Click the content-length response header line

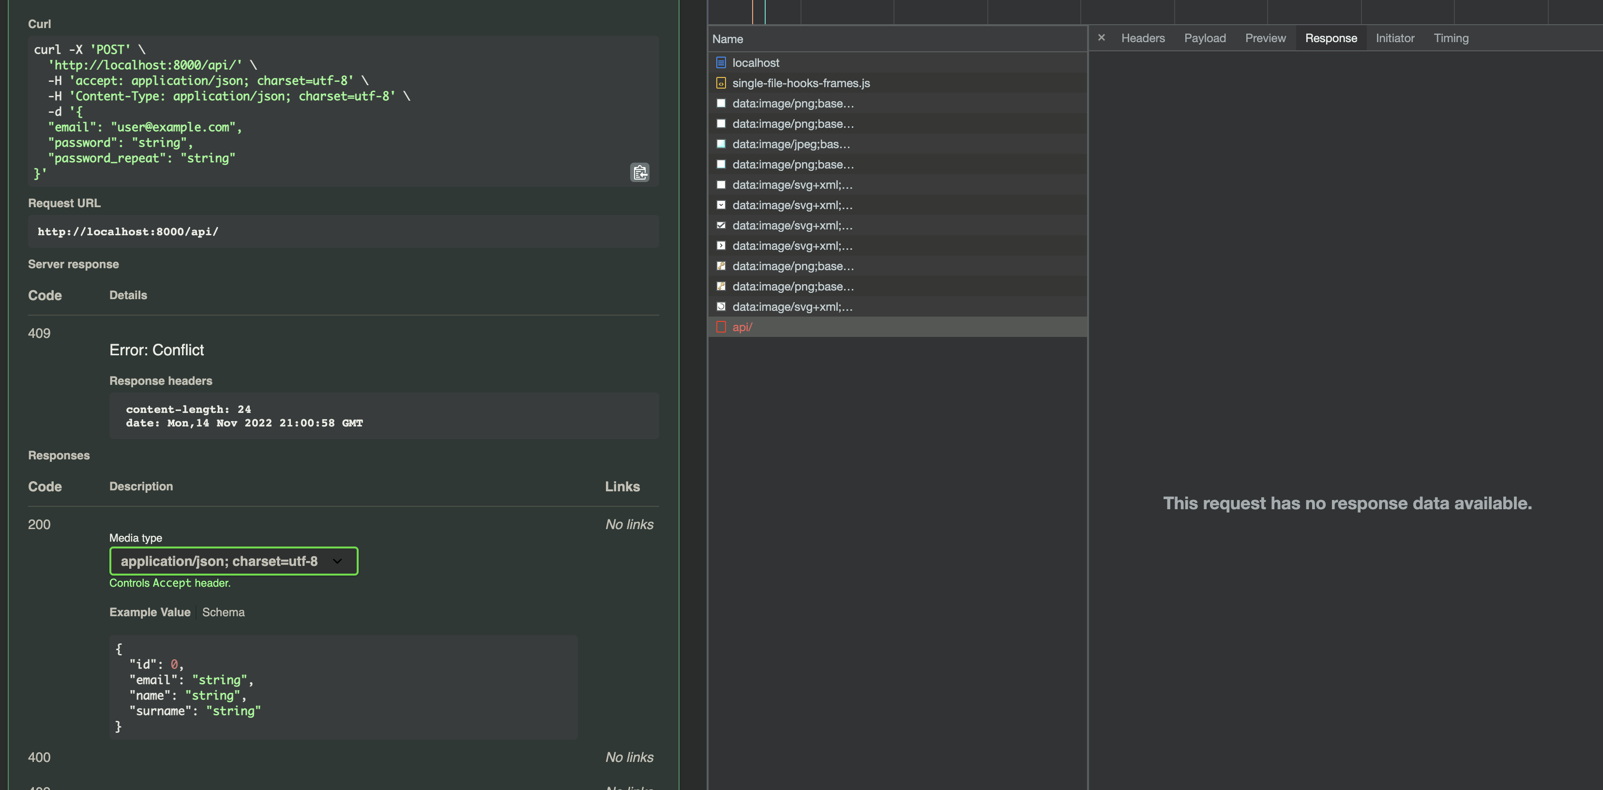pyautogui.click(x=189, y=409)
